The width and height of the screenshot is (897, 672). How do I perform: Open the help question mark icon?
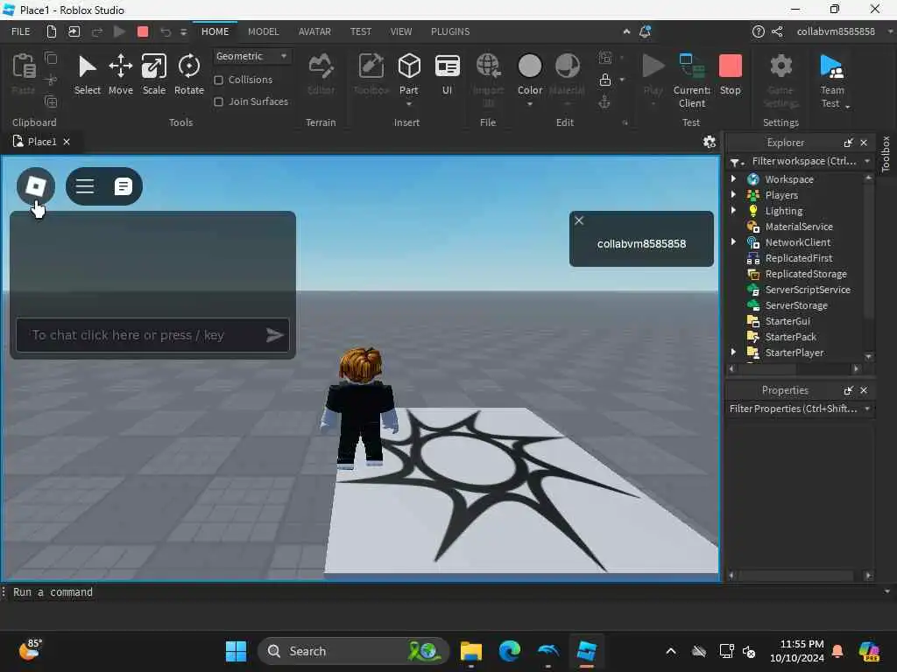tap(758, 32)
